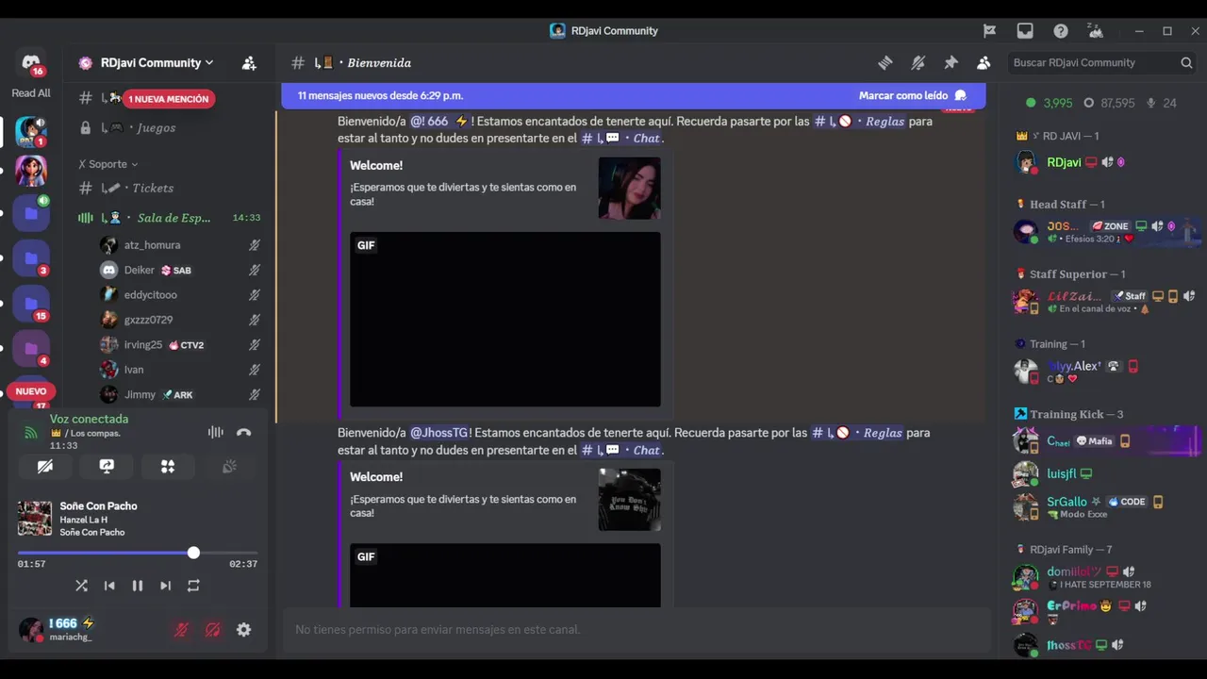The height and width of the screenshot is (679, 1207).
Task: Join the Sala de Esp... voice channel
Action: (x=170, y=218)
